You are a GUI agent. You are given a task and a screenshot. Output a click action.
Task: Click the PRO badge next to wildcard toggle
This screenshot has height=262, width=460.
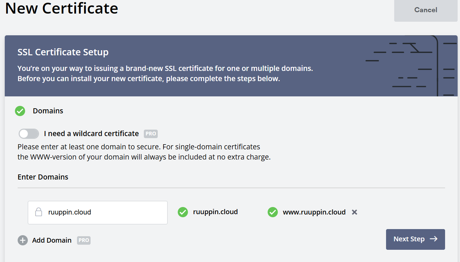150,134
